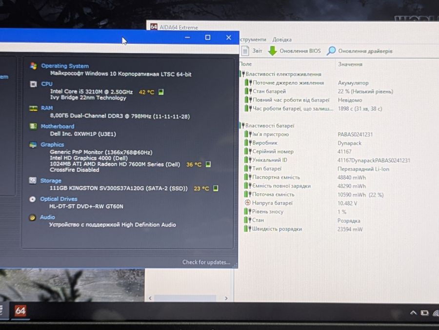Click the RAM module icon
This screenshot has height=330, width=439.
point(33,108)
